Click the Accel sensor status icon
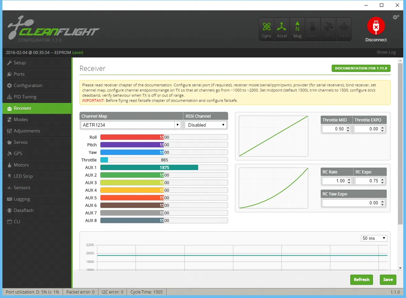406x298 pixels. 282,30
